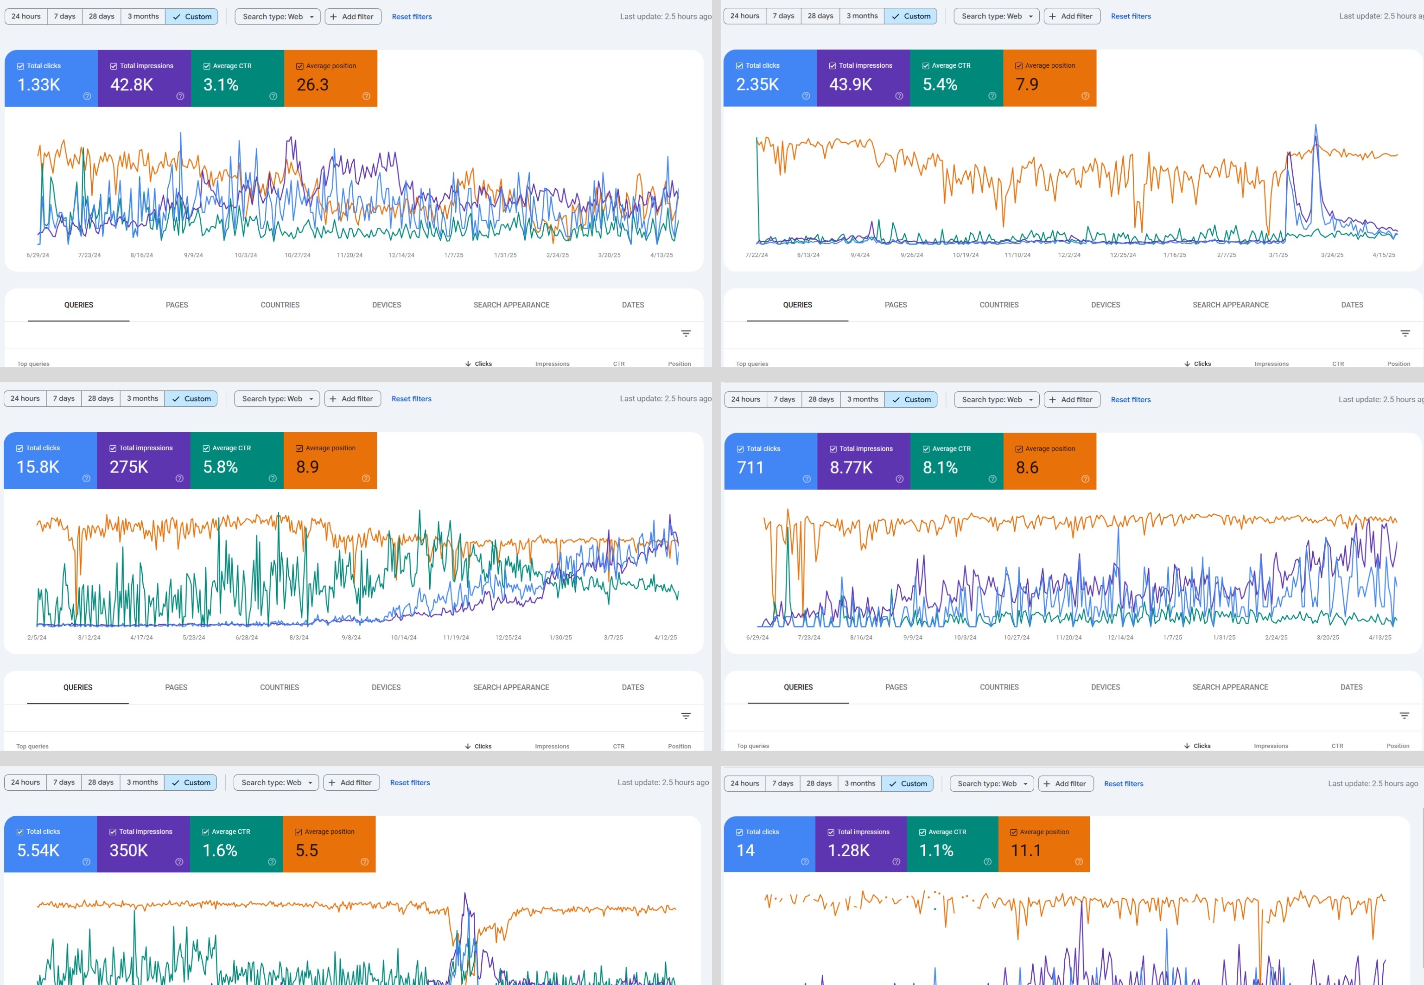Click help icon on the 5.5 Average position card
This screenshot has height=985, width=1424.
pos(364,862)
